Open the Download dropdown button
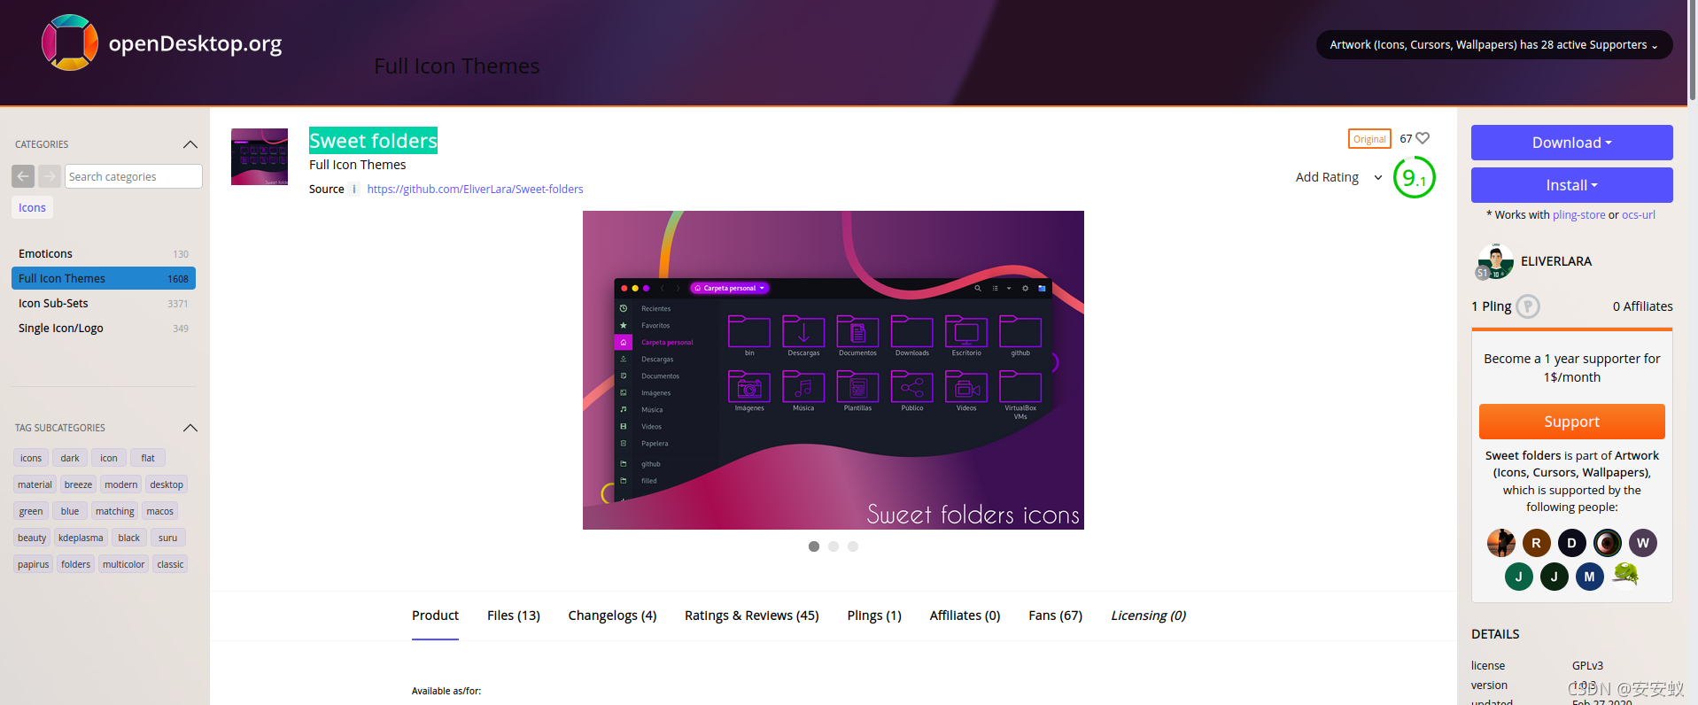The height and width of the screenshot is (705, 1698). (1571, 143)
